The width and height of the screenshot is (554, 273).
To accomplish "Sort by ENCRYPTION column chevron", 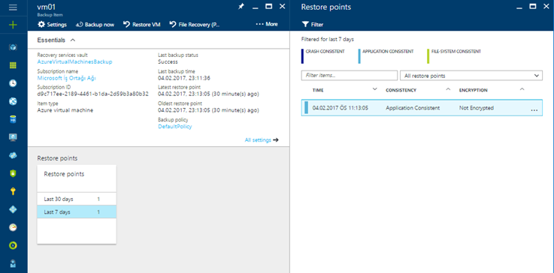I will 522,89.
